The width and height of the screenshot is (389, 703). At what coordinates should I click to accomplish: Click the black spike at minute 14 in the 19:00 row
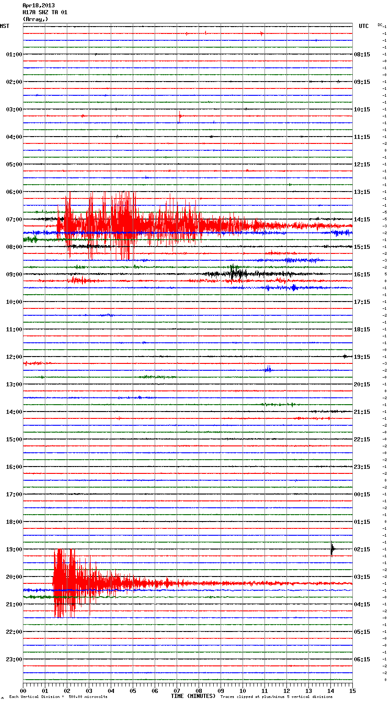coord(332,549)
